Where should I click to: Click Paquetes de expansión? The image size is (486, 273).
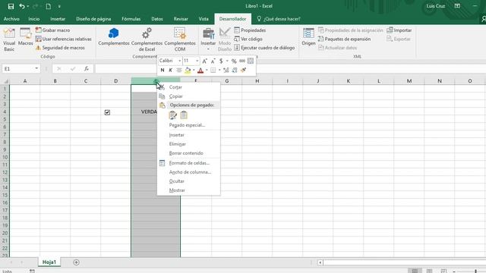click(x=344, y=39)
